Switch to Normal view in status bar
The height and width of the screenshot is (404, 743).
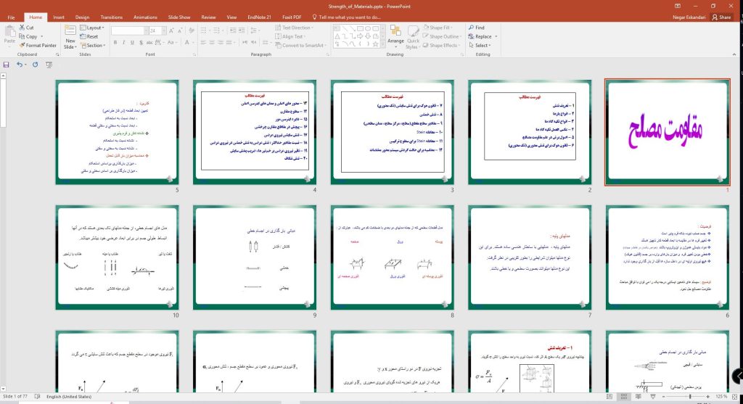pyautogui.click(x=609, y=397)
